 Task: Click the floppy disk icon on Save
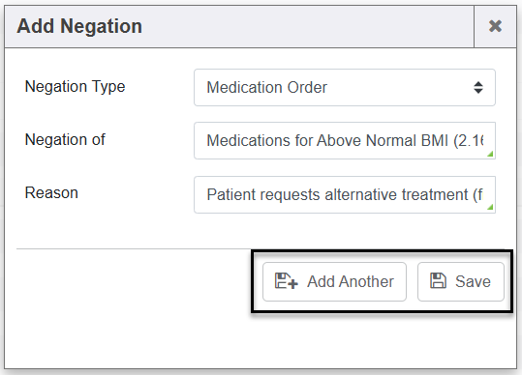pos(438,280)
